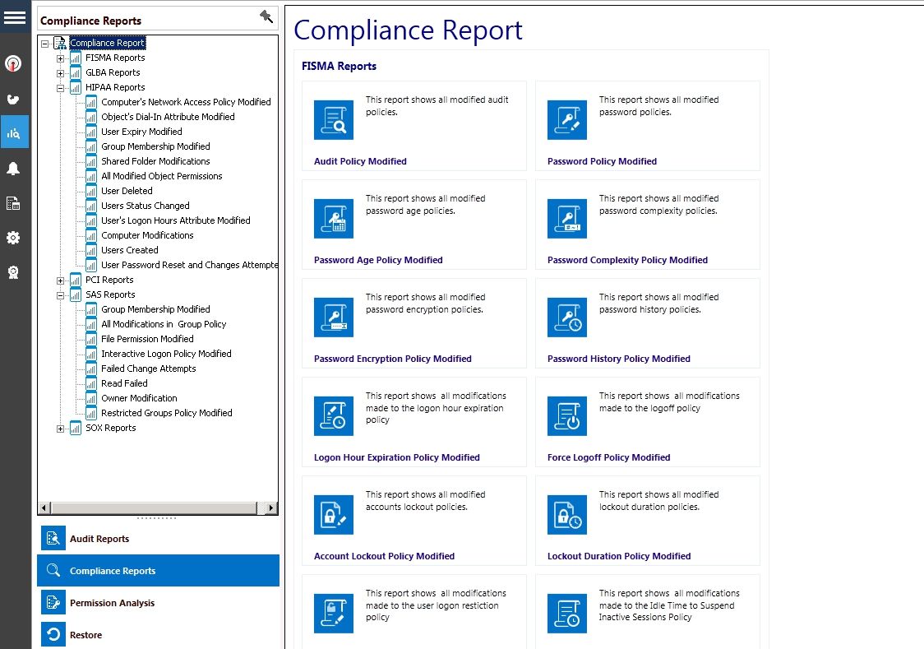Select the reports search icon in sidebar
Screen dimensions: 924x649
(x=14, y=132)
